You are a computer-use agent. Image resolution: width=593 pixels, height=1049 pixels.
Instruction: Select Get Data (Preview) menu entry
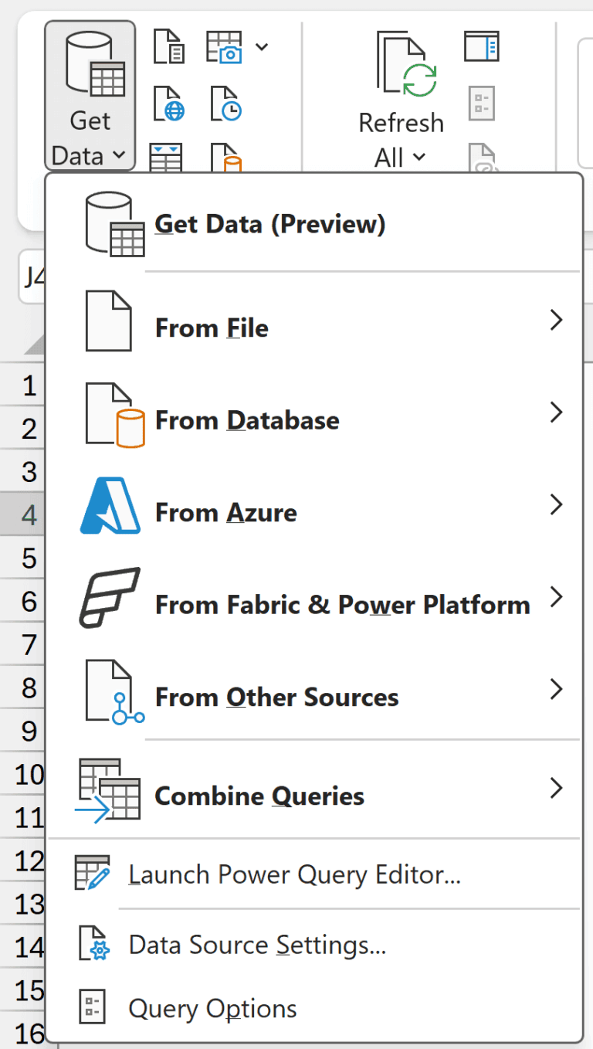[269, 224]
